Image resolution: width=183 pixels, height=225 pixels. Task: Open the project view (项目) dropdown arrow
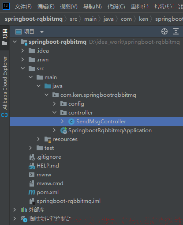(x=42, y=32)
